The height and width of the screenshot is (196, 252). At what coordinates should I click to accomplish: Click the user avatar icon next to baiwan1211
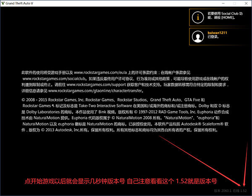coord(198,37)
